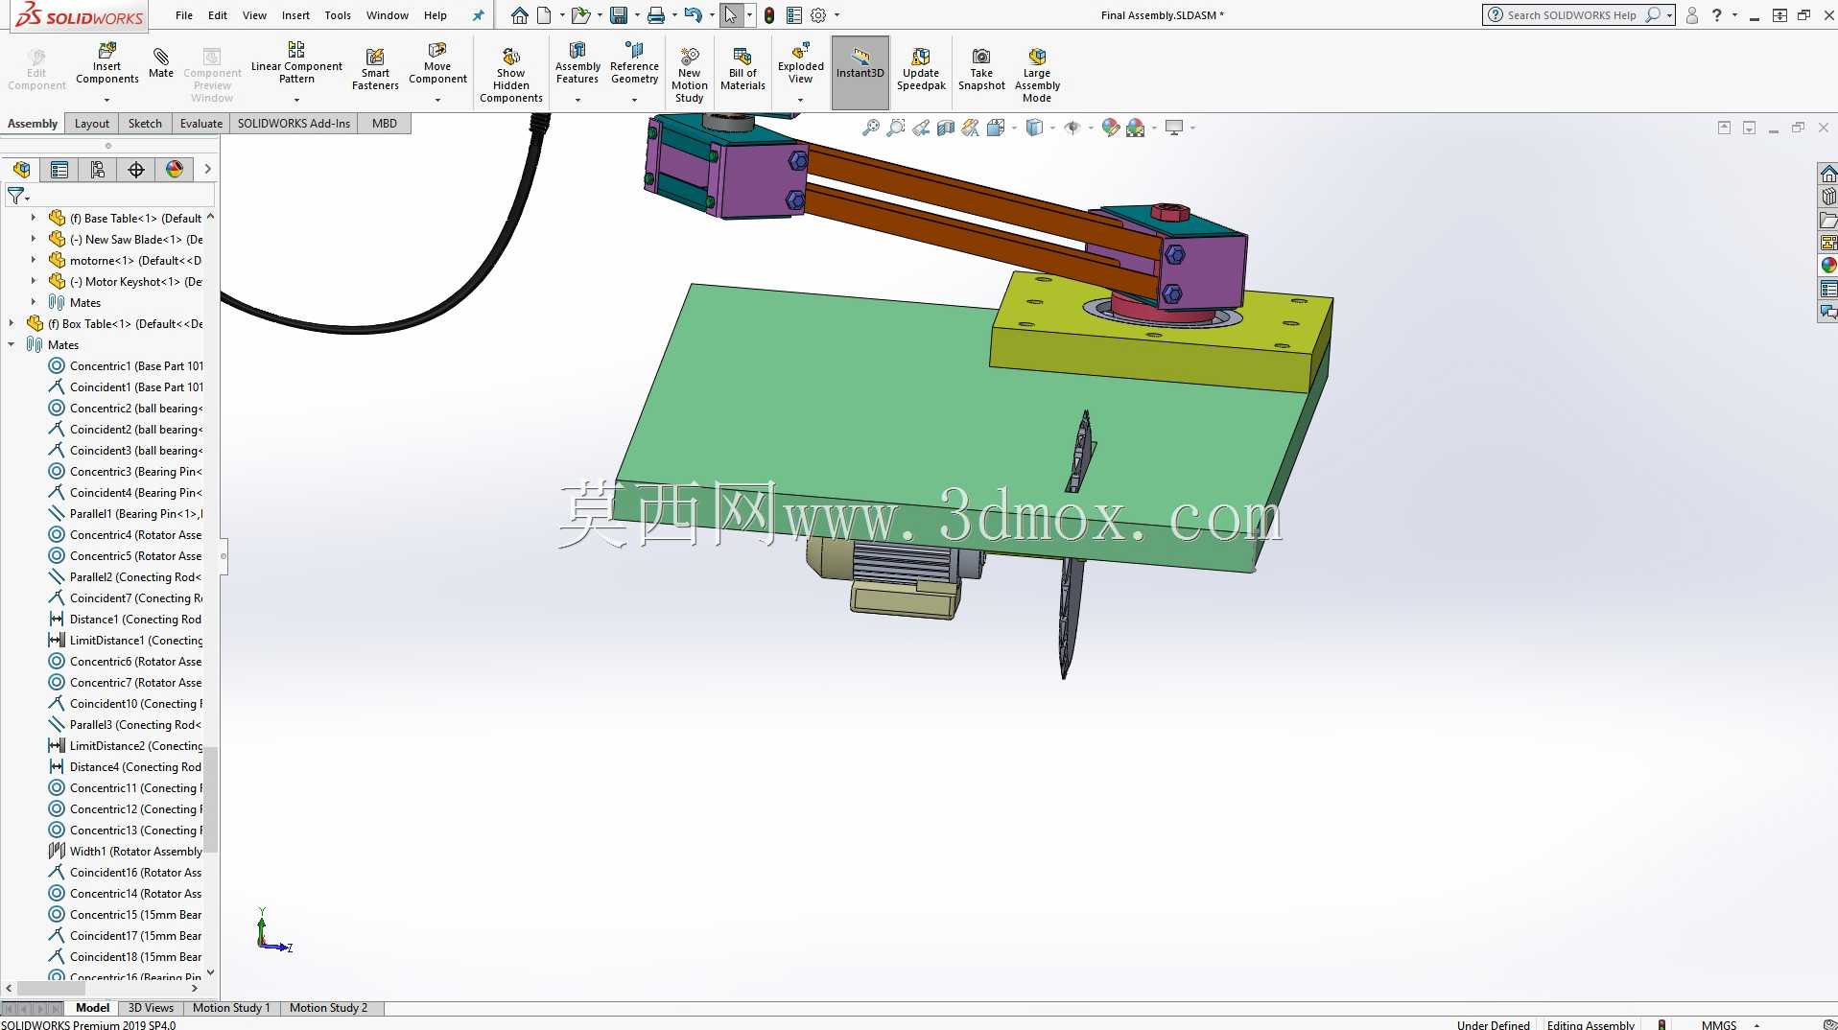Open the ConfigurationManager tab
1838x1030 pixels.
pos(98,170)
